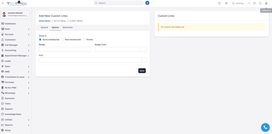Click the Badge input field
This screenshot has width=272, height=134.
click(65, 49)
